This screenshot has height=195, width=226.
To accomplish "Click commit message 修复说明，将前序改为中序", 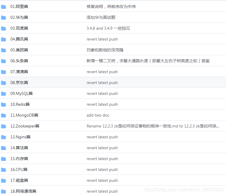I will pos(111,6).
